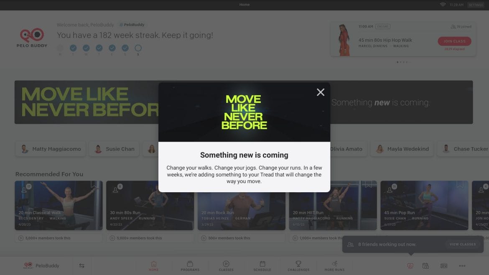
Task: Filter by instructor Mayla Wedekind
Action: pos(402,149)
